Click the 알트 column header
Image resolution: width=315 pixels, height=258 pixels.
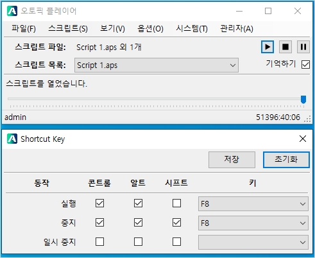pyautogui.click(x=138, y=183)
